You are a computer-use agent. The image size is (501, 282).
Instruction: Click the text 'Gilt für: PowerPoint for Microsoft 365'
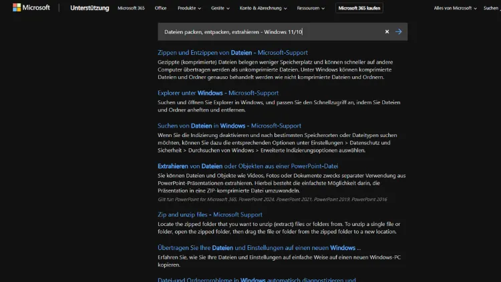197,199
